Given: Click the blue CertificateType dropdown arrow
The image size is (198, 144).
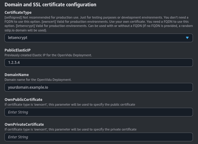Looking at the screenshot, I should (187, 38).
